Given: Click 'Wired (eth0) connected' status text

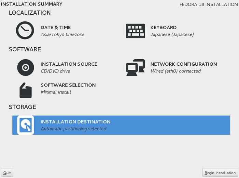Looking at the screenshot, I should (x=175, y=71).
